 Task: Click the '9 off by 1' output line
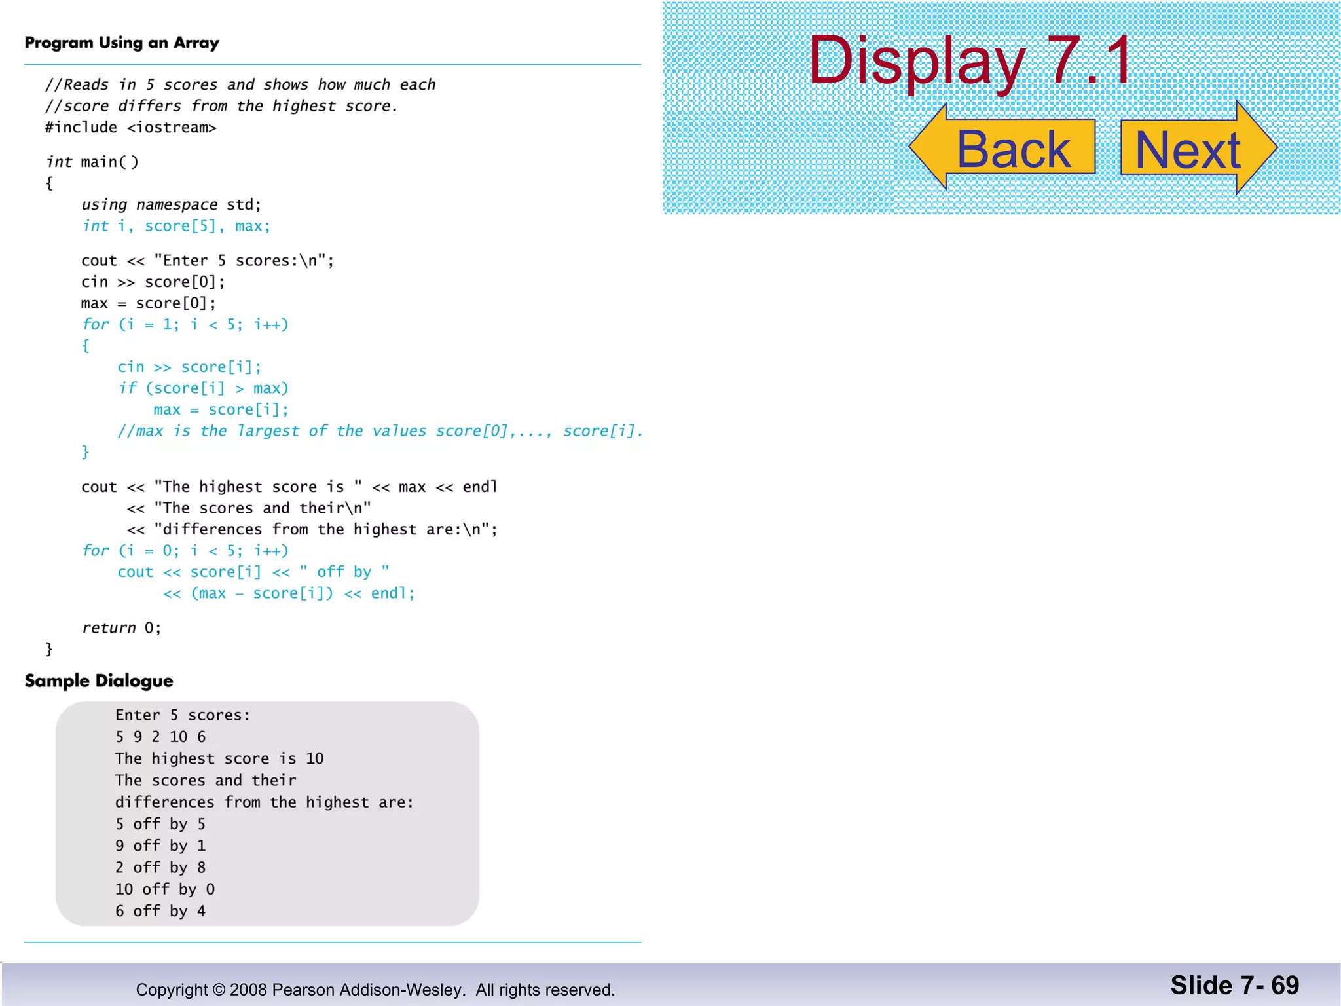pos(160,846)
